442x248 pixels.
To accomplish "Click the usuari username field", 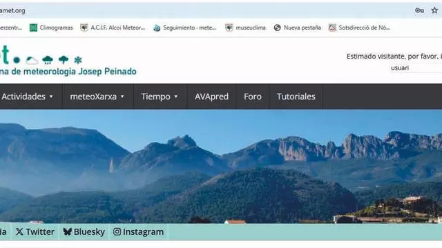I will 416,68.
